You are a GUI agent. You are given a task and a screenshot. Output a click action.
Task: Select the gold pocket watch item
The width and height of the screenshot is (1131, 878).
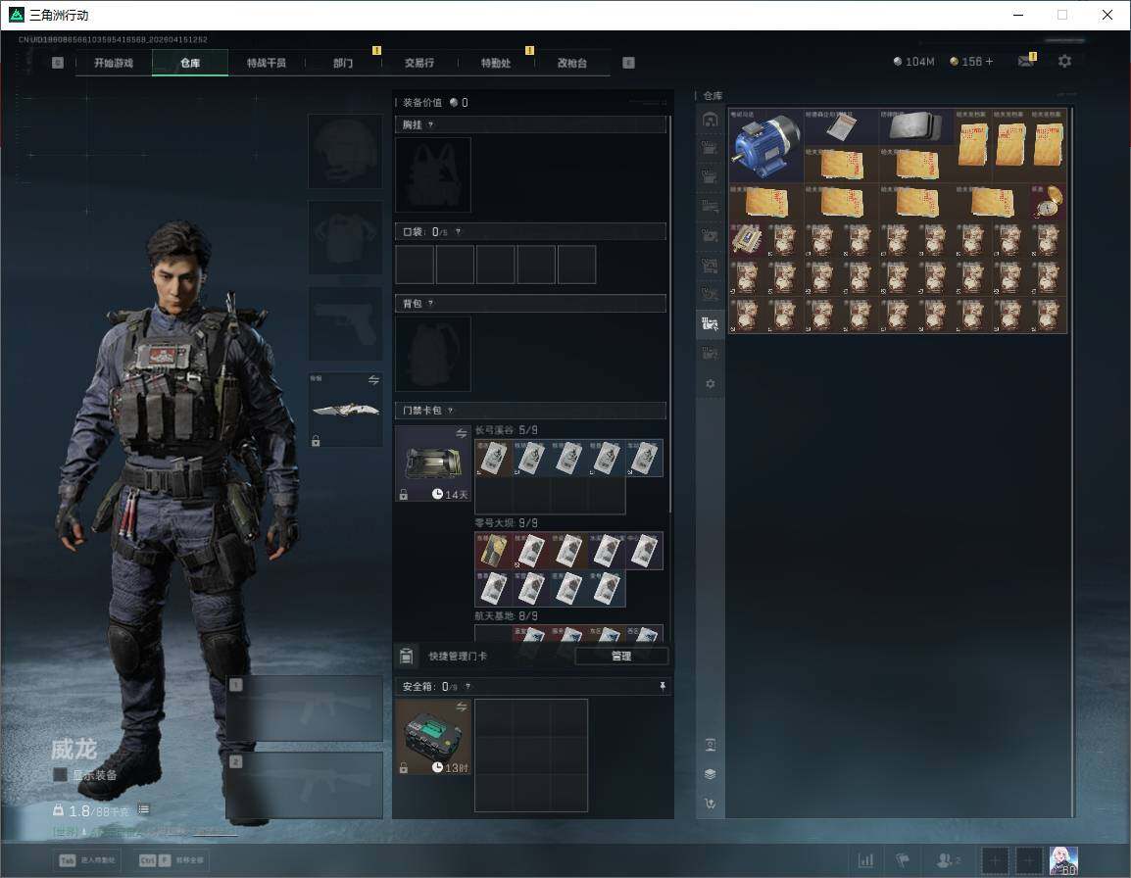1048,201
